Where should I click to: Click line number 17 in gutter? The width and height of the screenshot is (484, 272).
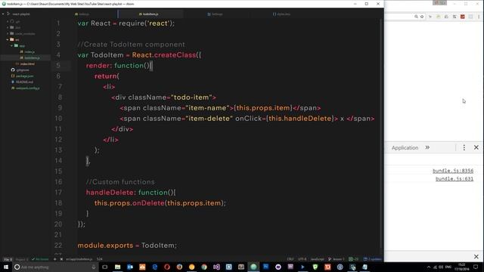pyautogui.click(x=58, y=193)
